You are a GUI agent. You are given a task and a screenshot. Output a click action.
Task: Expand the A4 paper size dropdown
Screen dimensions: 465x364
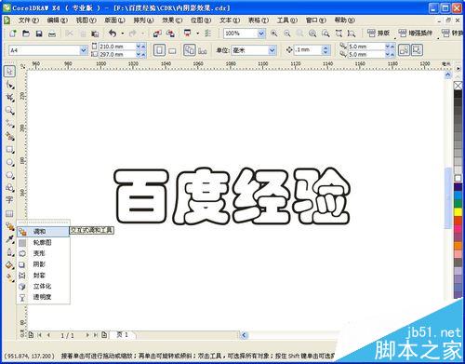(x=84, y=50)
